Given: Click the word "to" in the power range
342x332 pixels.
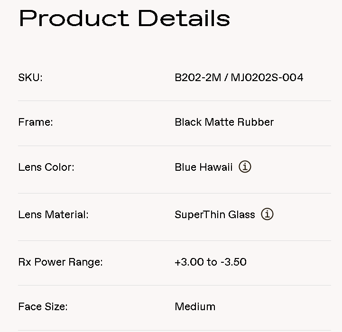Looking at the screenshot, I should coord(212,262).
